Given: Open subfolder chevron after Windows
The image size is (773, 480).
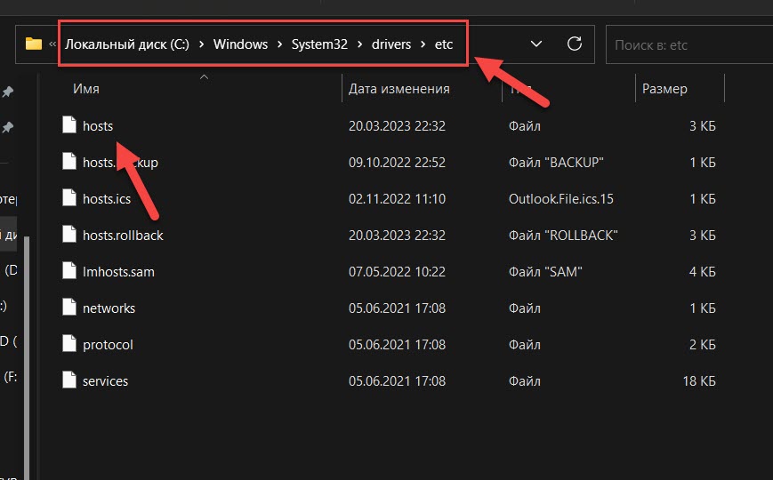Looking at the screenshot, I should (x=279, y=44).
